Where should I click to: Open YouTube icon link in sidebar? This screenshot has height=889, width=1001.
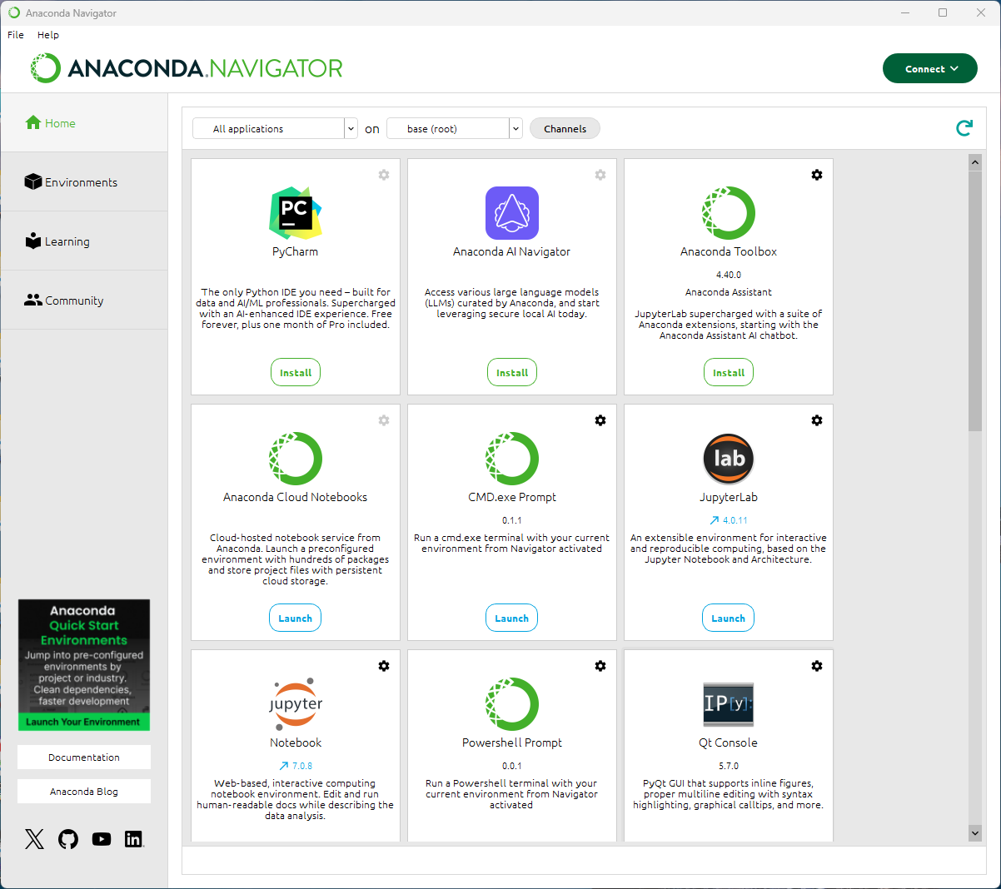pyautogui.click(x=102, y=839)
